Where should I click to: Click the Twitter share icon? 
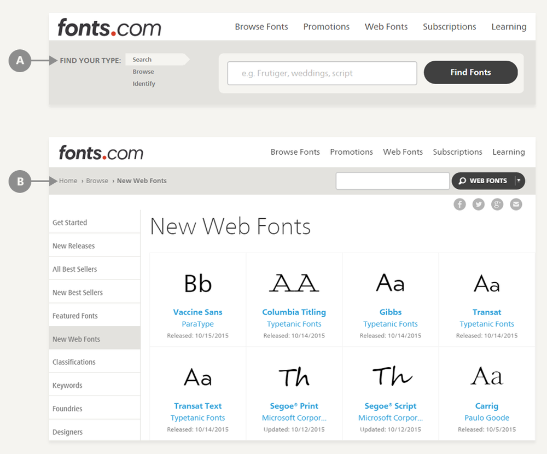coord(478,204)
